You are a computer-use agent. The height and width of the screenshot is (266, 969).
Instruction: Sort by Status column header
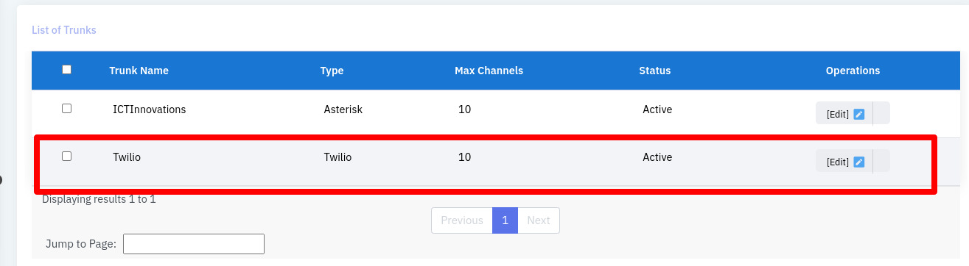pyautogui.click(x=655, y=71)
